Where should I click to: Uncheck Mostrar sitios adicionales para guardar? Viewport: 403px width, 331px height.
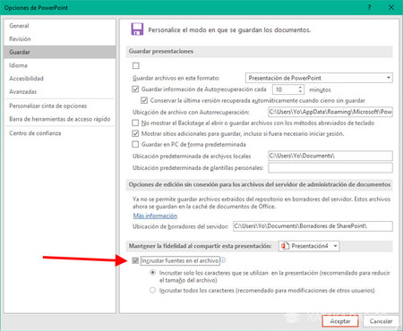(x=135, y=133)
